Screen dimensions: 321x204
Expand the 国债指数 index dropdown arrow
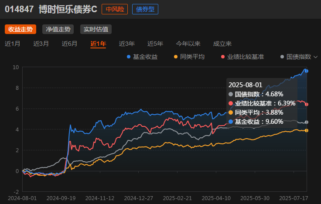pyautogui.click(x=315, y=57)
